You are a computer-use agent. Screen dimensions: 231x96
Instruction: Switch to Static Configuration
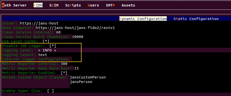point(196,19)
